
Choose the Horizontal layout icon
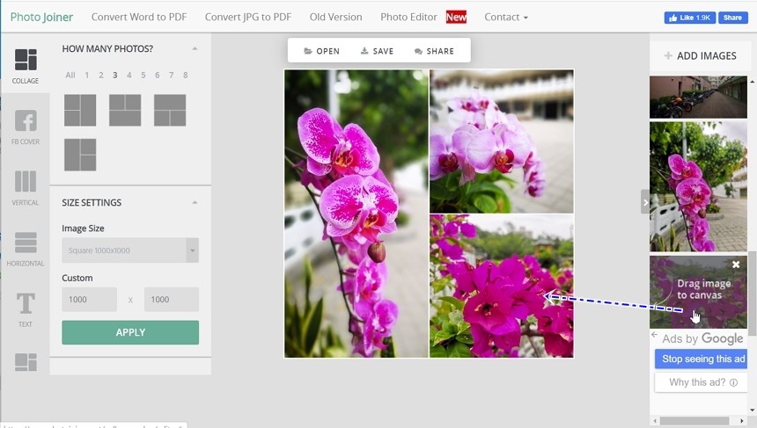(x=26, y=248)
